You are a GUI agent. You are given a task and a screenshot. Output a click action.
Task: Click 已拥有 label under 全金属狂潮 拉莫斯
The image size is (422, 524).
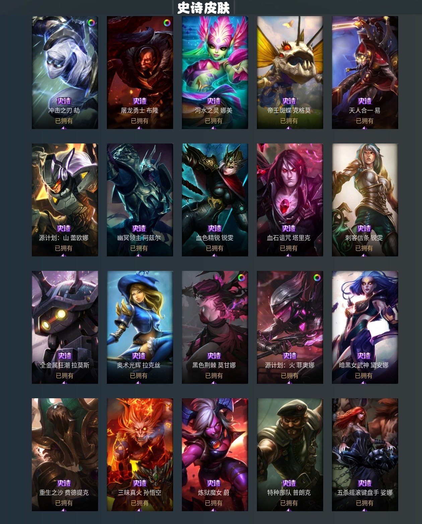tap(64, 375)
